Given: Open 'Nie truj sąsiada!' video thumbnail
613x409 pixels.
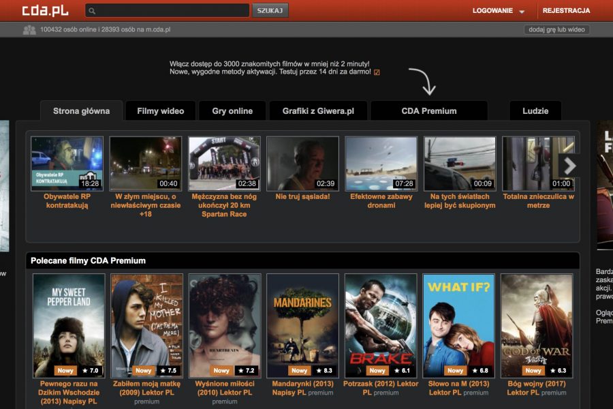Looking at the screenshot, I should click(302, 164).
